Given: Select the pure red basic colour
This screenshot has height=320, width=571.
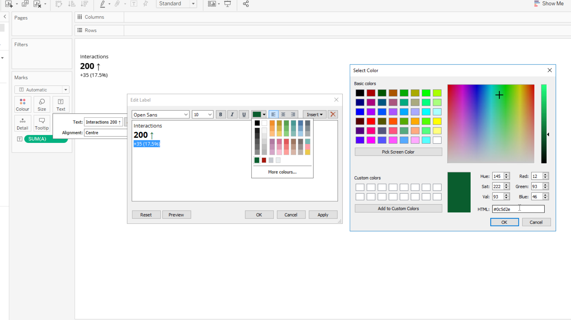Looking at the screenshot, I should [x=371, y=122].
